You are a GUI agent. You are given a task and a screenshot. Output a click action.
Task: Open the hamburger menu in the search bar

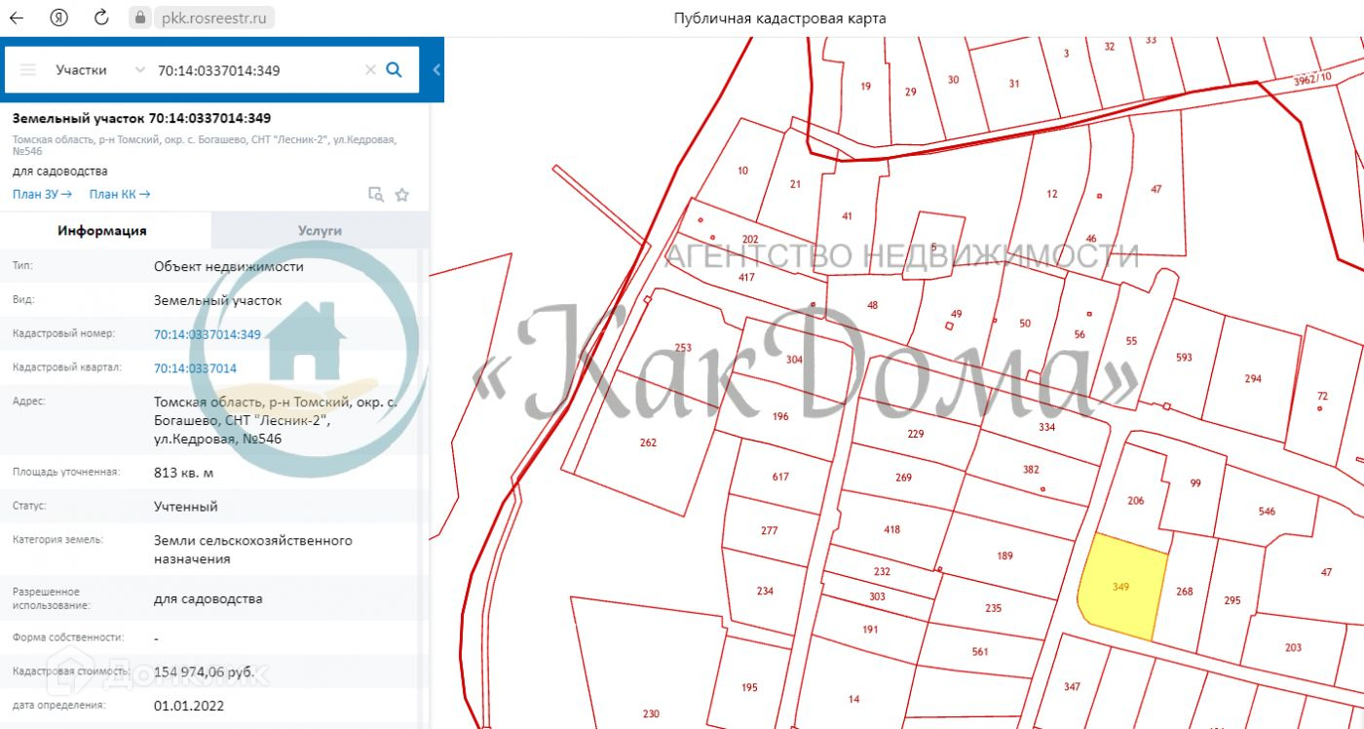(x=28, y=70)
